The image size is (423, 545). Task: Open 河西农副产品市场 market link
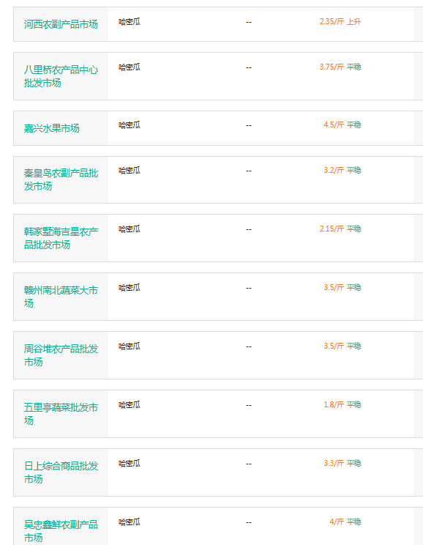[x=61, y=24]
